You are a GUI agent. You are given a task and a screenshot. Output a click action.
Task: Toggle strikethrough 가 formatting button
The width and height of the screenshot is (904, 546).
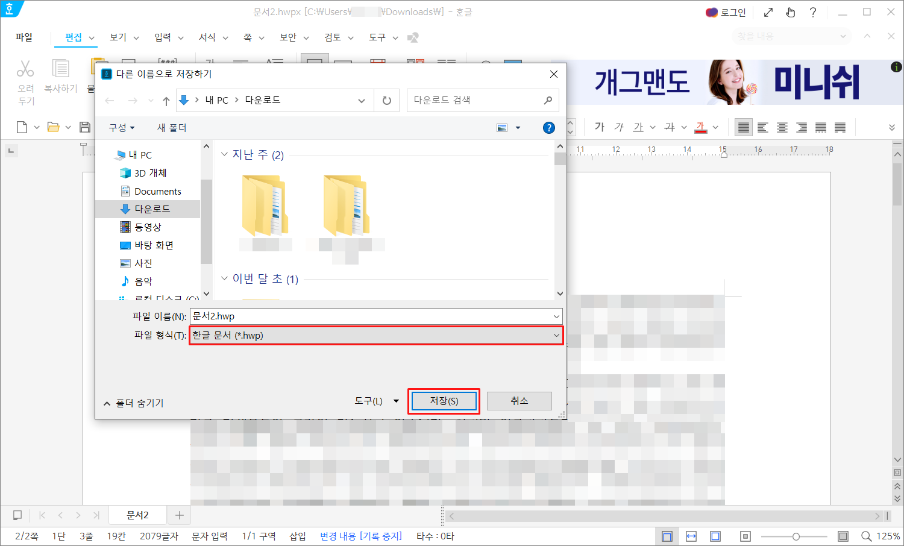click(x=670, y=127)
